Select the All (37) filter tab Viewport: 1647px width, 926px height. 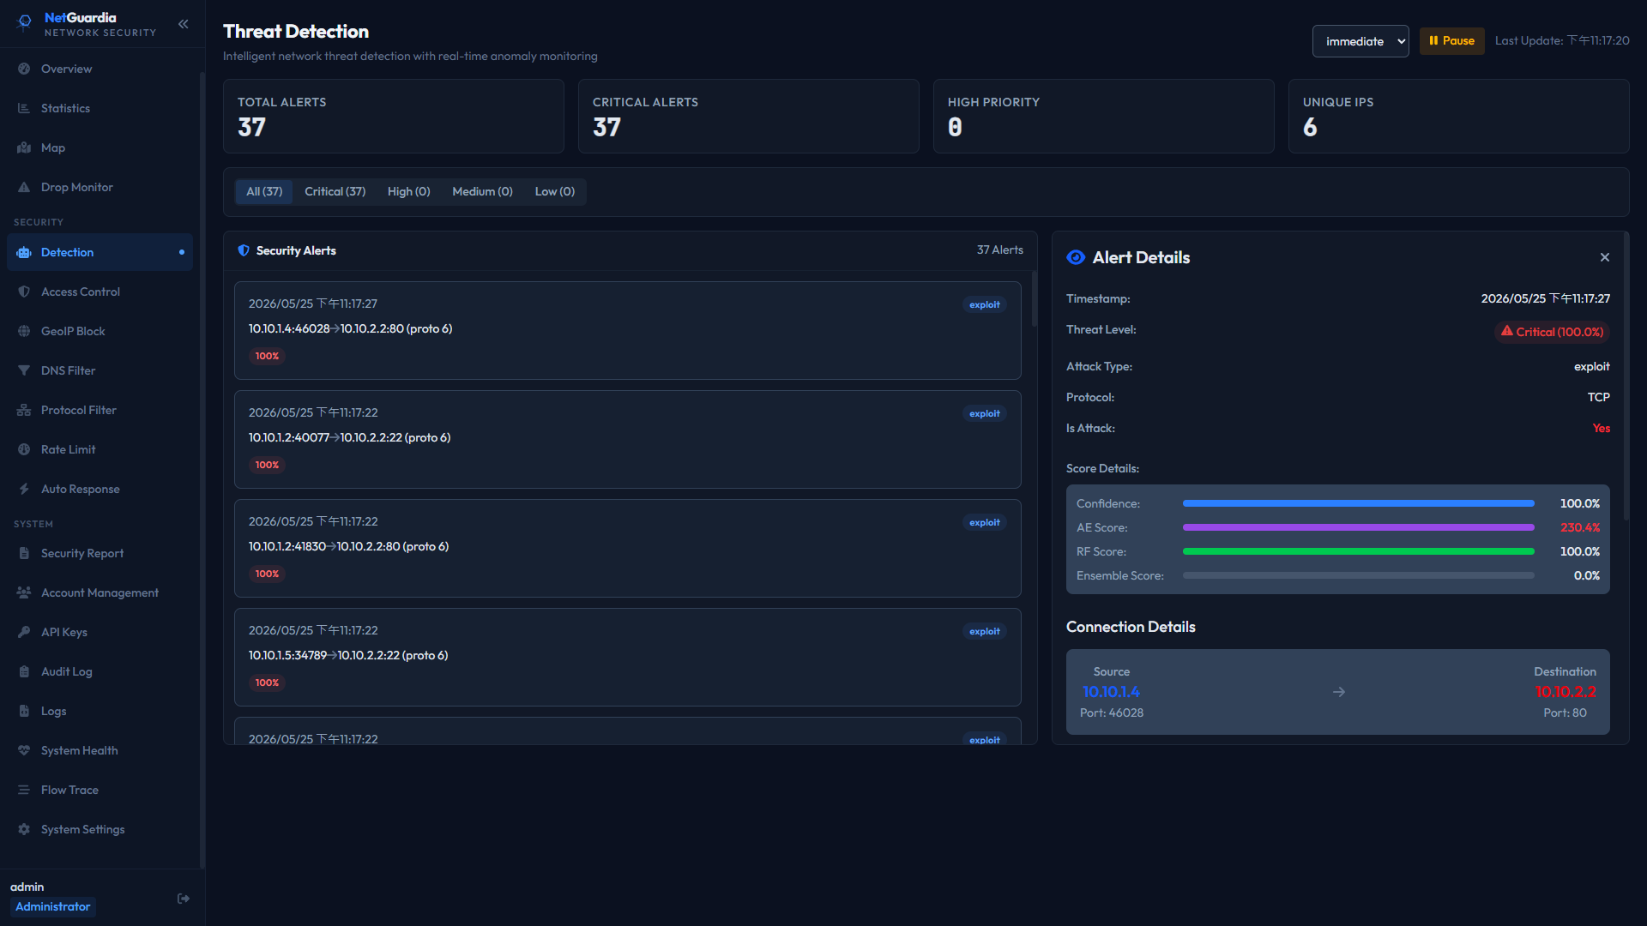264,191
